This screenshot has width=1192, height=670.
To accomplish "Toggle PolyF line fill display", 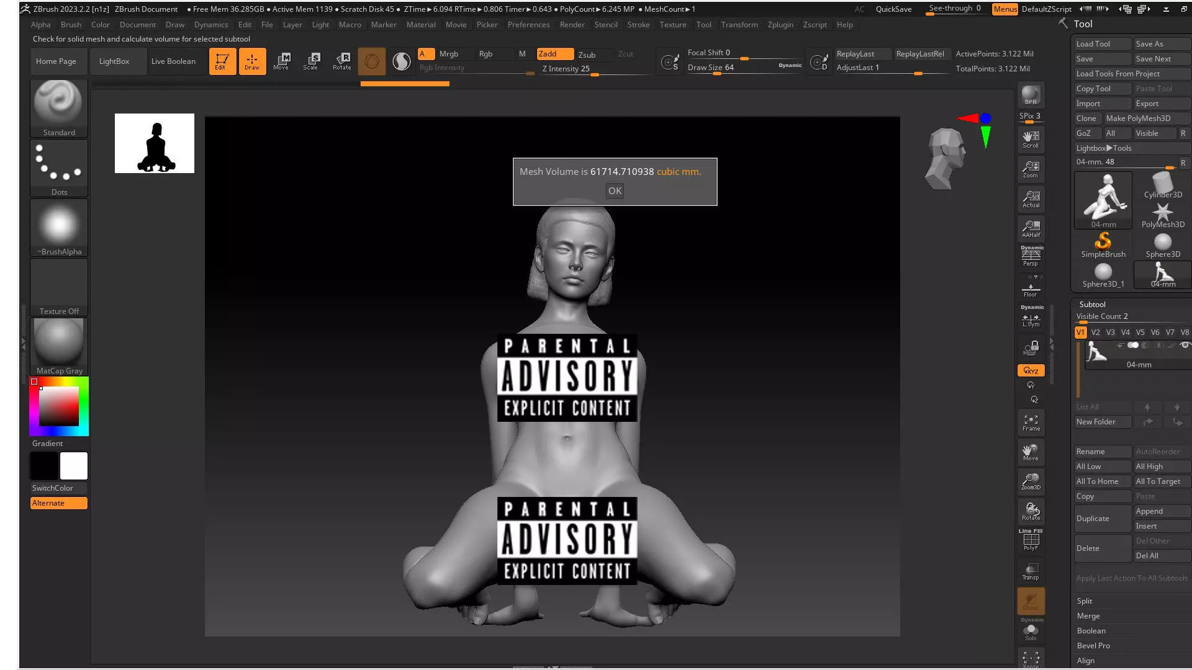I will (1031, 542).
